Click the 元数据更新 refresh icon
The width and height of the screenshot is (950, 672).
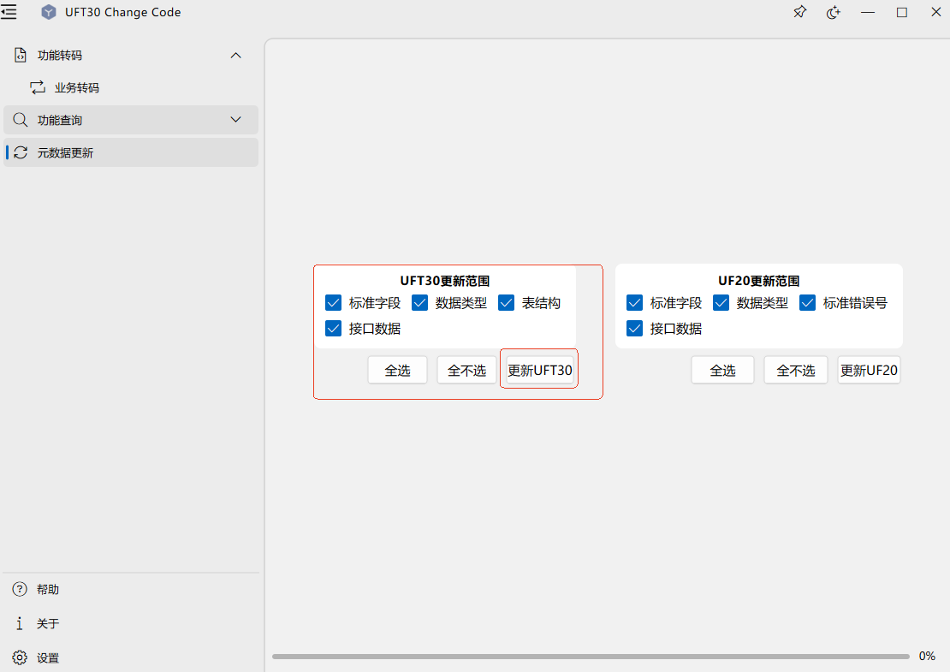[21, 152]
